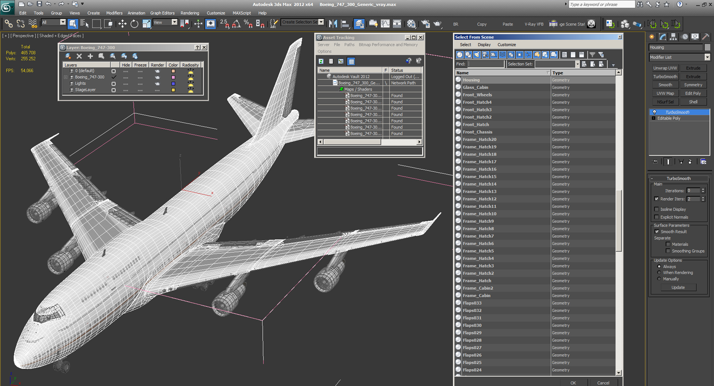Click Pin Stack icon below modifier stack

click(x=655, y=162)
